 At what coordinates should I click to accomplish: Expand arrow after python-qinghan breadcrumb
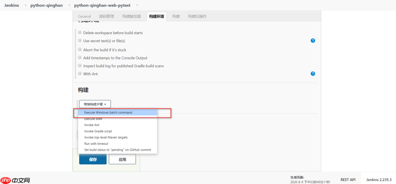click(68, 5)
